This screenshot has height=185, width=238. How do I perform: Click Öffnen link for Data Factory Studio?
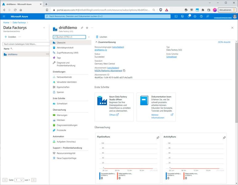pos(114,115)
